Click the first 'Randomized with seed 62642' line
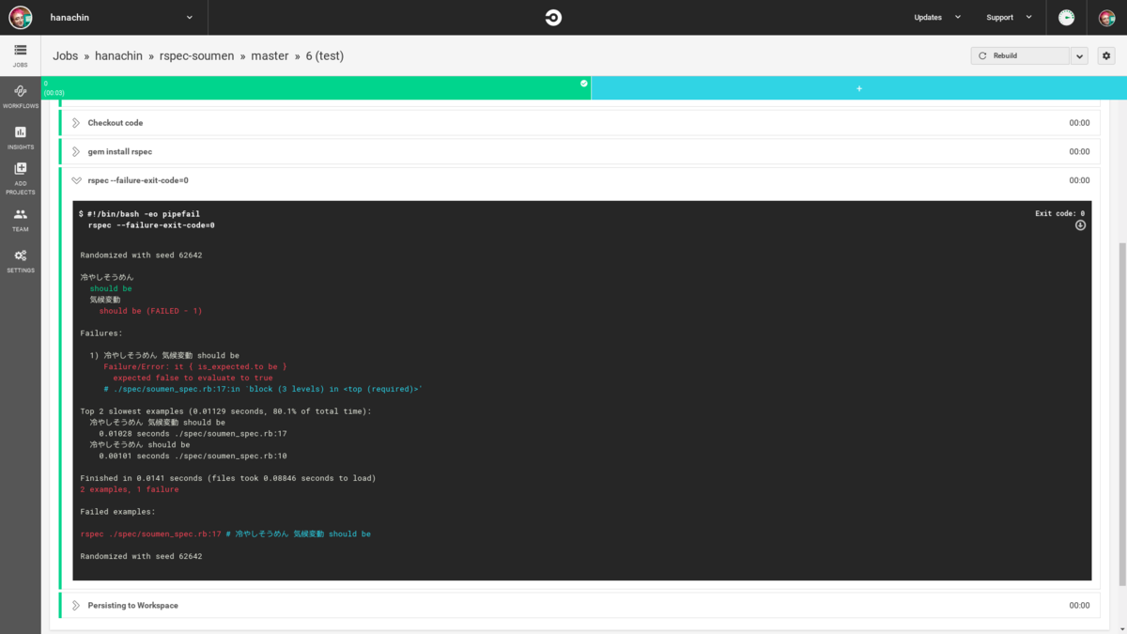Image resolution: width=1127 pixels, height=634 pixels. click(142, 255)
